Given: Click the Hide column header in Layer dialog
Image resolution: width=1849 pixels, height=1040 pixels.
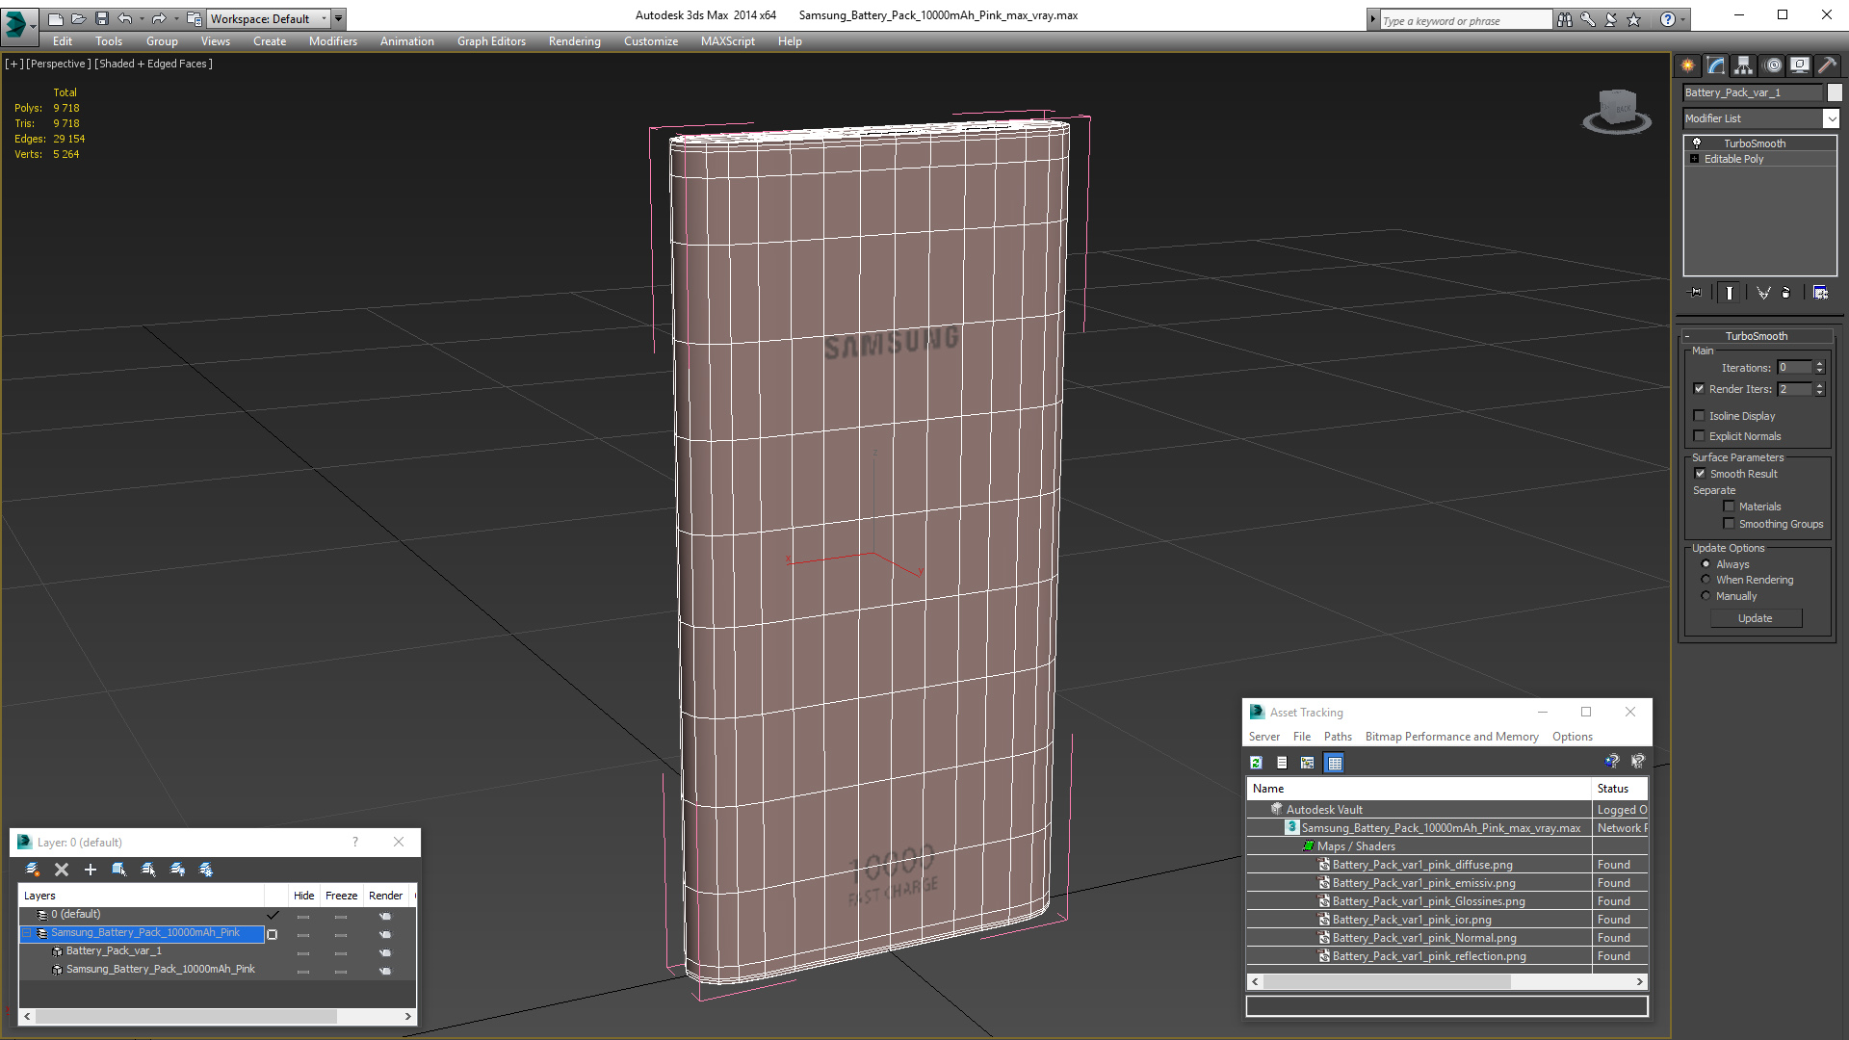Looking at the screenshot, I should coord(303,896).
